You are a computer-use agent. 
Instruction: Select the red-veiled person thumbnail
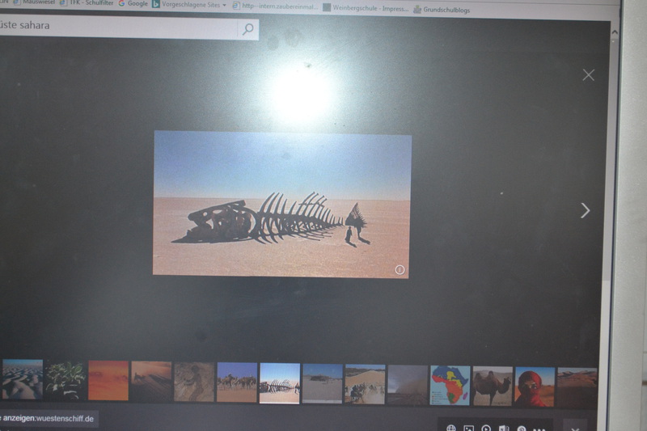(x=535, y=386)
